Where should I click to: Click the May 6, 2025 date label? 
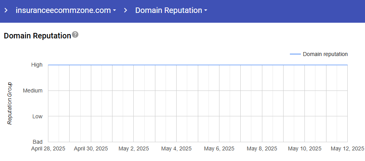coord(219,149)
